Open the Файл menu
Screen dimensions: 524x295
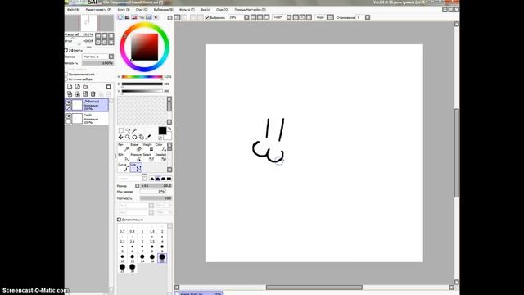[x=73, y=10]
